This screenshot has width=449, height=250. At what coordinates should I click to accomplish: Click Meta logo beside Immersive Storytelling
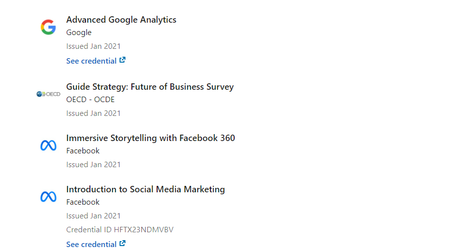pyautogui.click(x=48, y=145)
